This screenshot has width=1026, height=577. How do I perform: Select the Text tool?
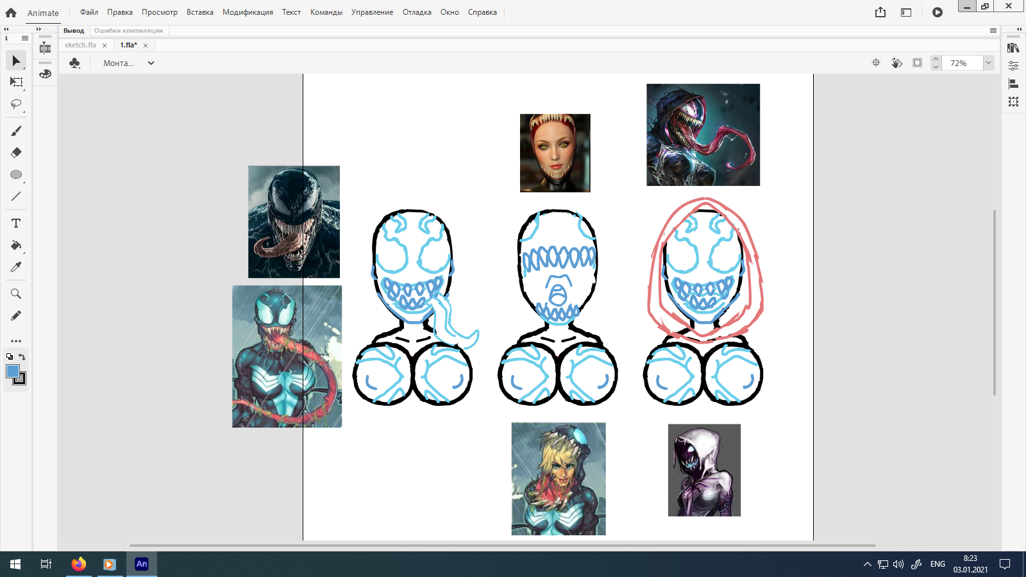[x=16, y=223]
